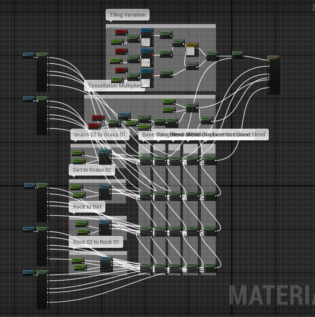Select the bottom texture sample preview thumbnail
Viewport: 315px width, 317px height.
146,82
